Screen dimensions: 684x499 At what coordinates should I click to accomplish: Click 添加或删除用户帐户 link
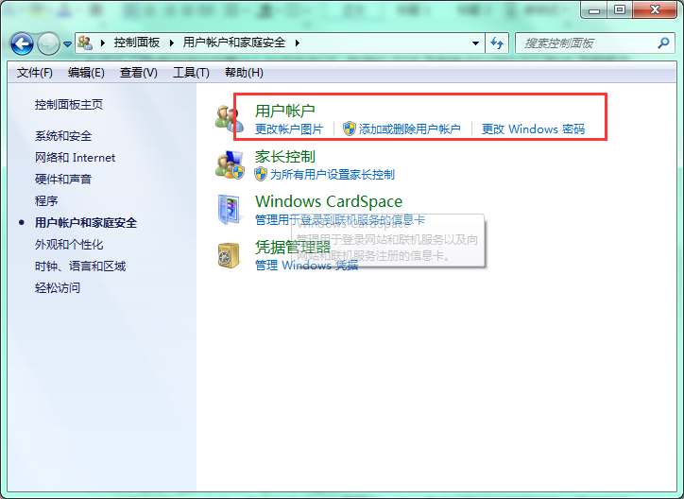410,129
